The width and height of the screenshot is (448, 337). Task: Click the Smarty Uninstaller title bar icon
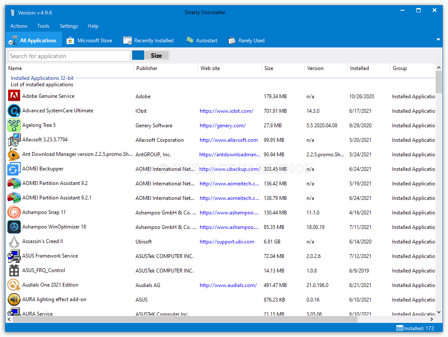tap(12, 12)
